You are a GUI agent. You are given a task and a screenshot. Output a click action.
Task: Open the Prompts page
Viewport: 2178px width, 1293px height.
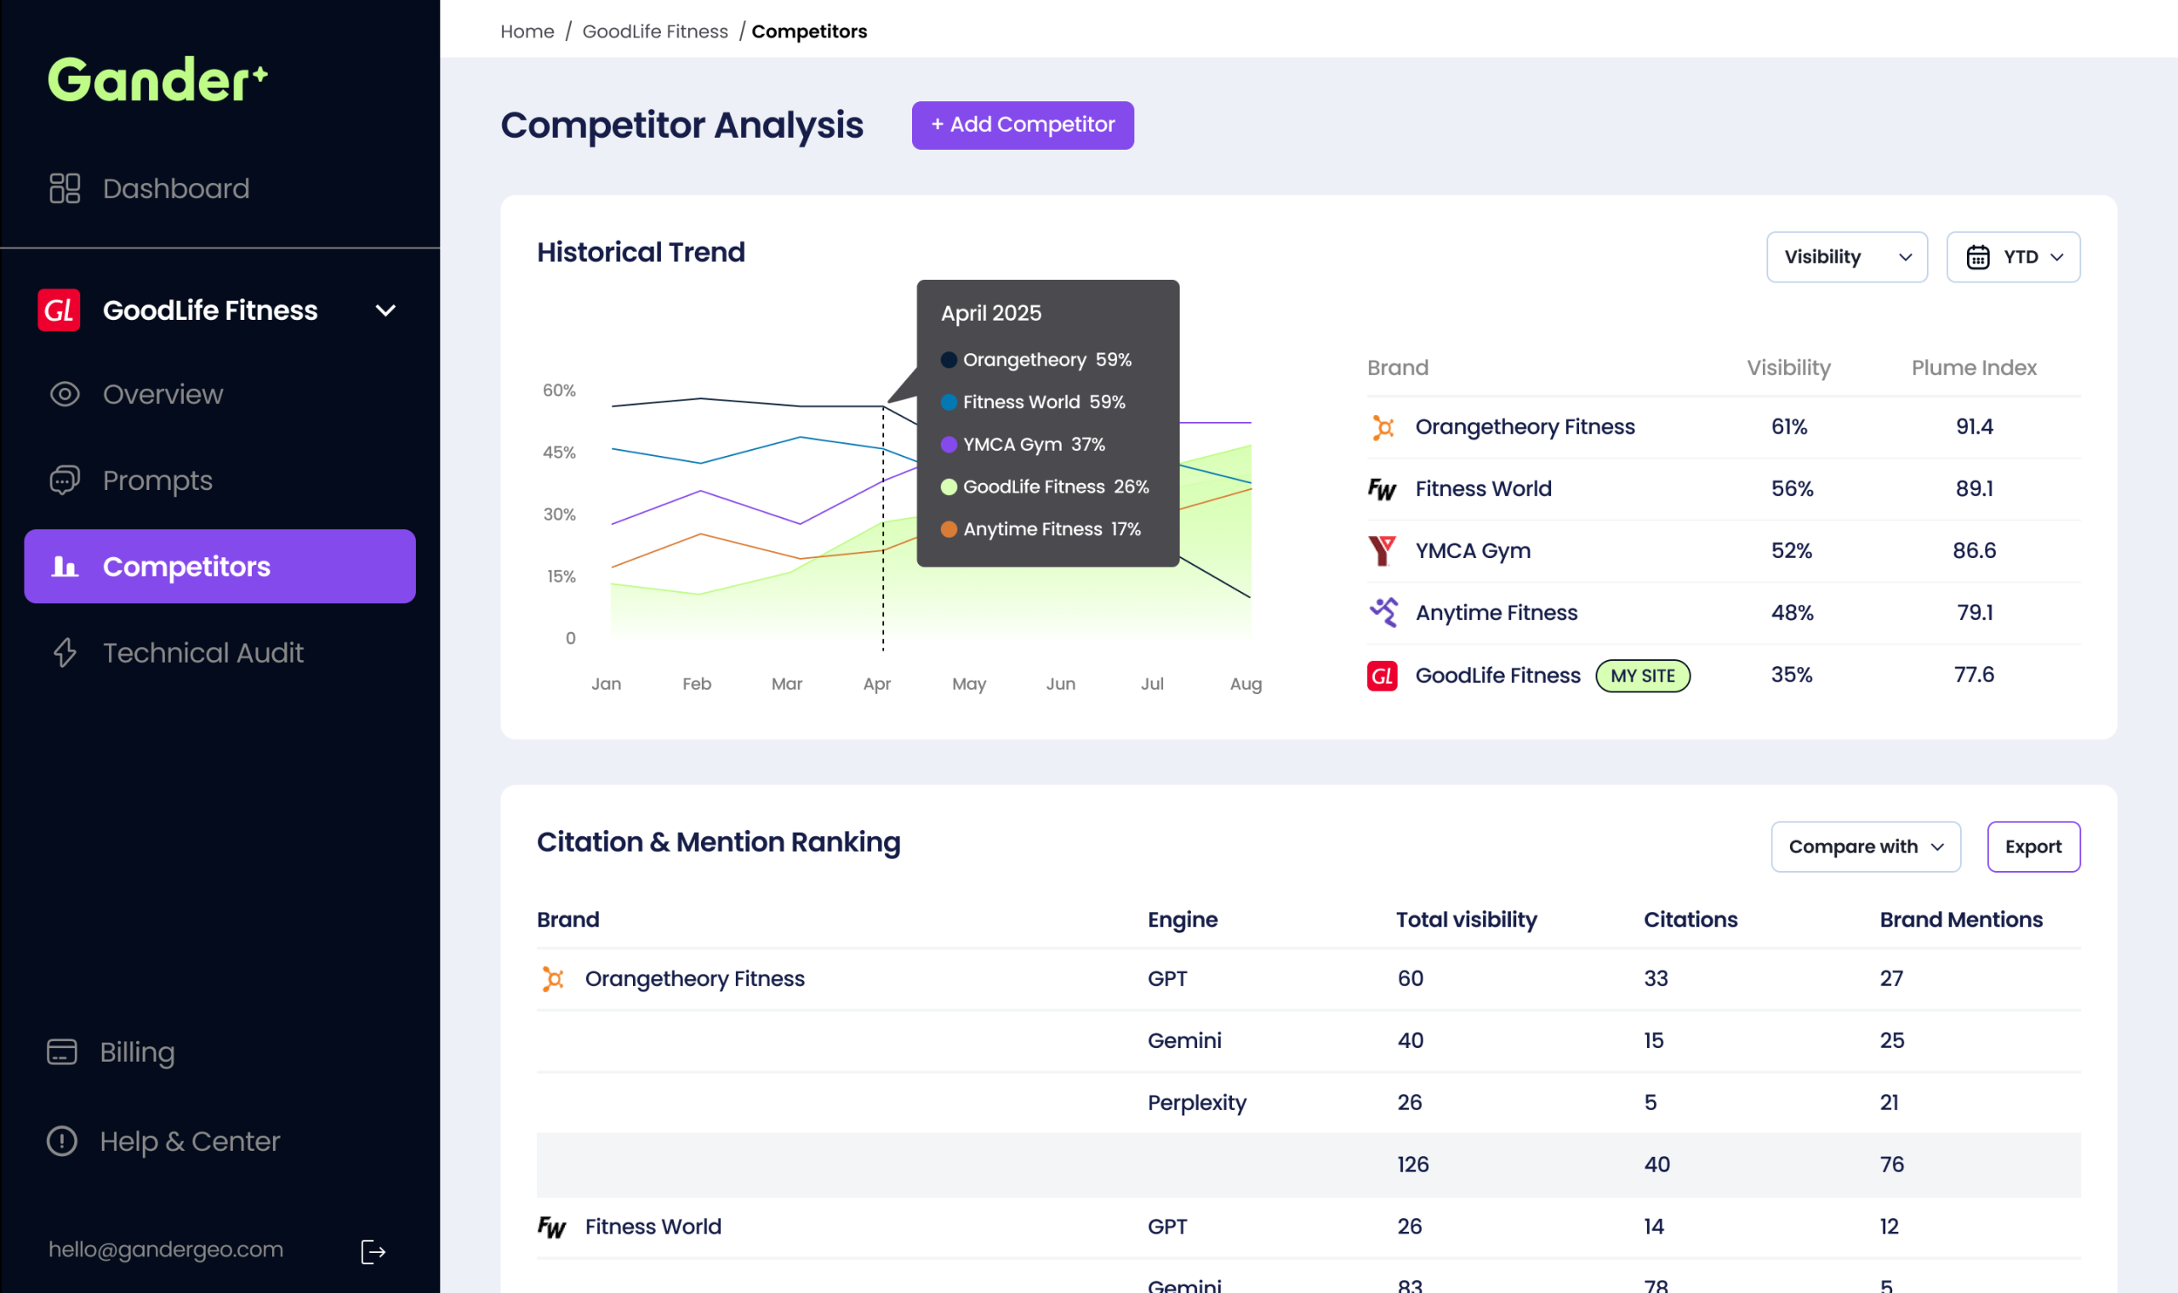point(157,480)
